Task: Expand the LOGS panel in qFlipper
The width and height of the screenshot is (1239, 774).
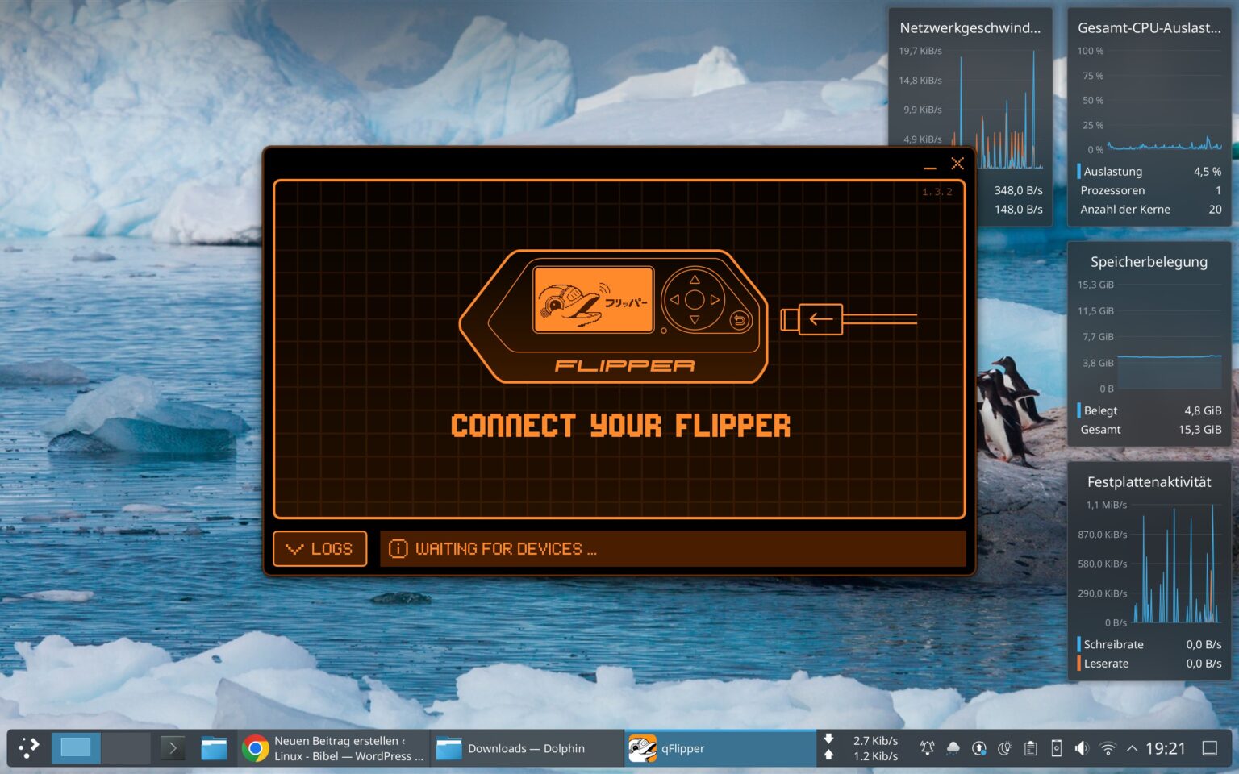Action: 319,548
